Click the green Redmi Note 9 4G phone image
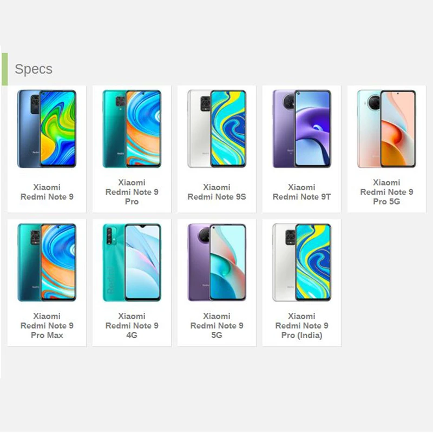 pyautogui.click(x=132, y=263)
